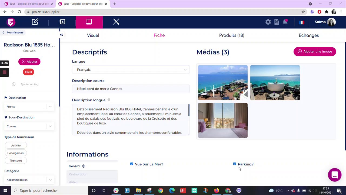
Task: Open the Chrome profile dropdown arrow near window controls
Action: [310, 4]
